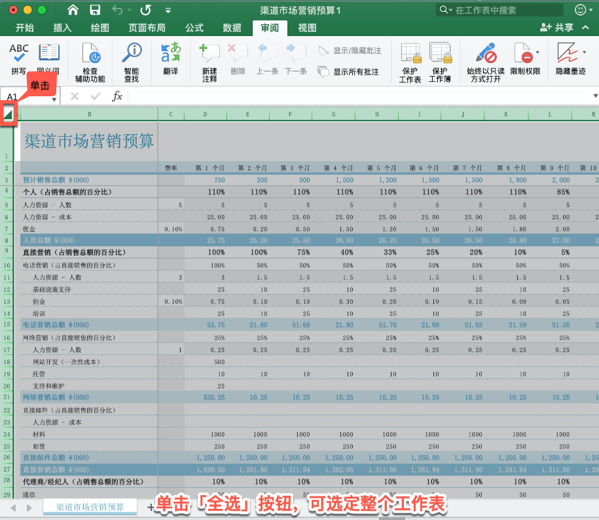Toggle 显示/隐藏批注
This screenshot has height=520, width=599.
350,51
